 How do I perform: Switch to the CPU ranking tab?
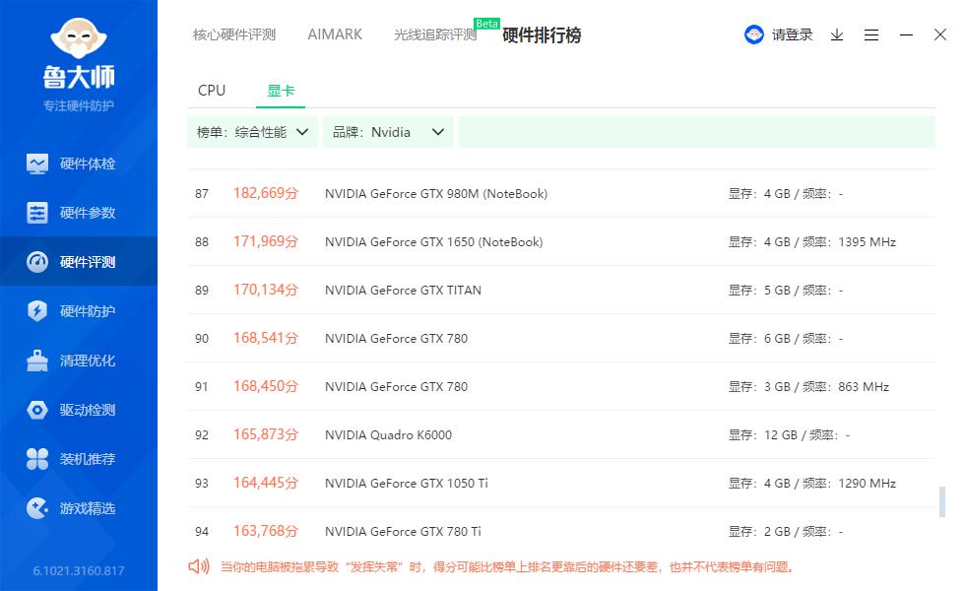point(211,90)
